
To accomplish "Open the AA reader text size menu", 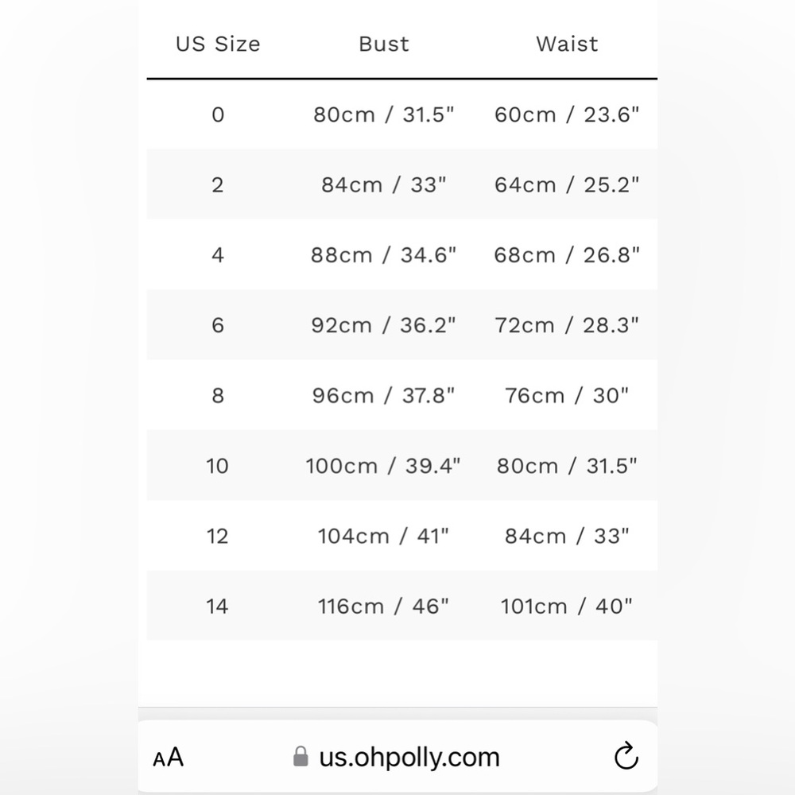I will (168, 757).
